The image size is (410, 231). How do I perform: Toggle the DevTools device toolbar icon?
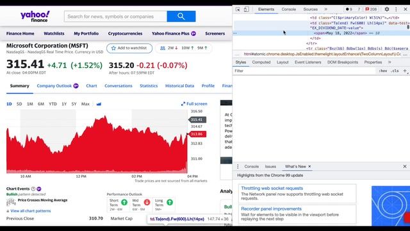[246, 9]
